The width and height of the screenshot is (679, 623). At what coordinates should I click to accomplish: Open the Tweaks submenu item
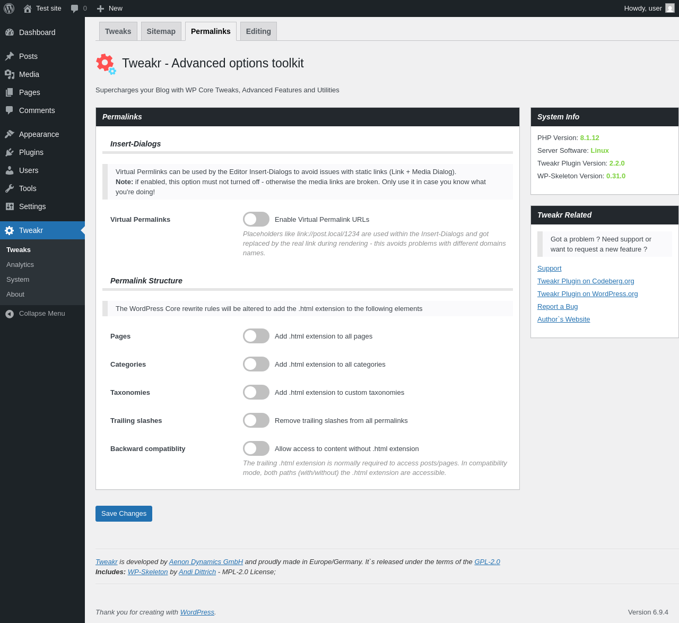[x=19, y=249]
